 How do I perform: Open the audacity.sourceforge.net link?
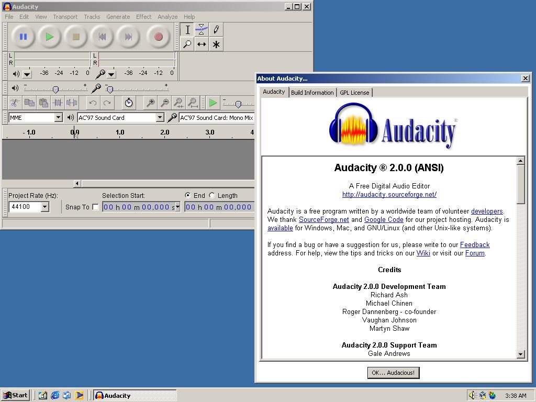point(389,195)
